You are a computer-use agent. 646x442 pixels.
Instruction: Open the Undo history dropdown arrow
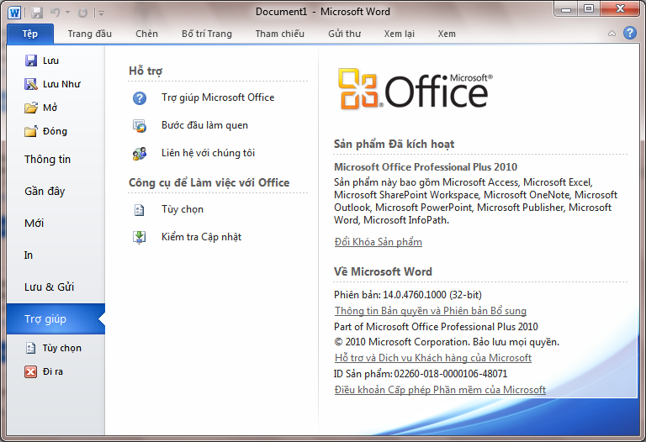click(67, 13)
